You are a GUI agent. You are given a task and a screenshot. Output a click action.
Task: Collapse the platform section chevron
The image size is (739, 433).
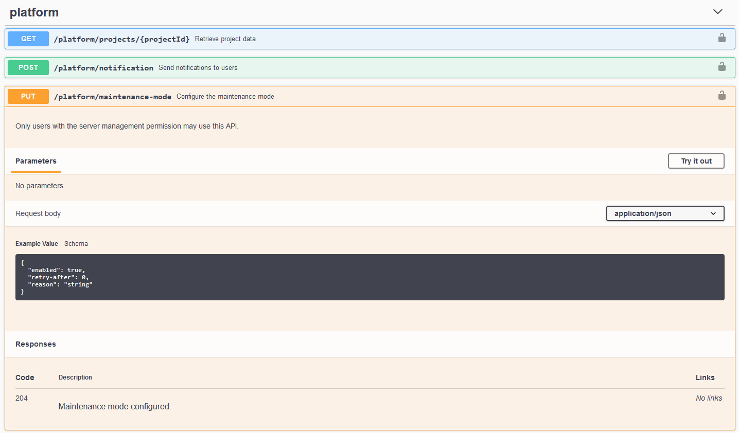pyautogui.click(x=717, y=12)
